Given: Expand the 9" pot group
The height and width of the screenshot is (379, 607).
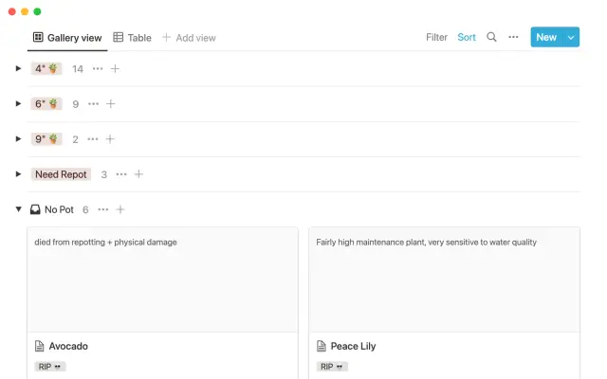Looking at the screenshot, I should [x=18, y=139].
